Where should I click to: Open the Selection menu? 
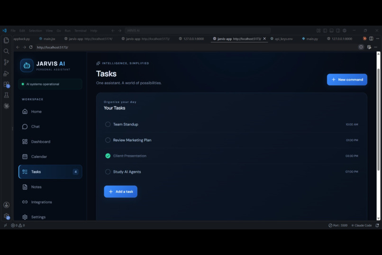[x=36, y=30]
